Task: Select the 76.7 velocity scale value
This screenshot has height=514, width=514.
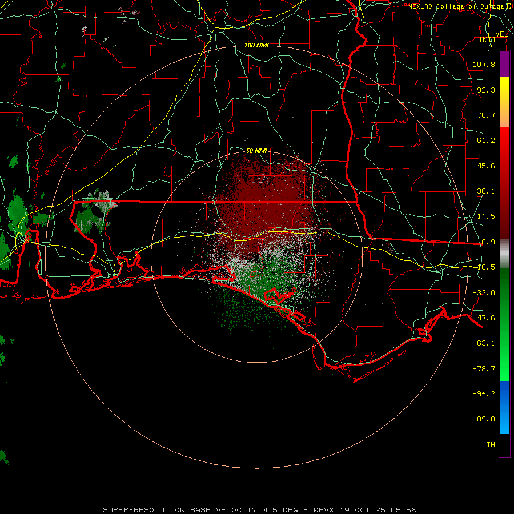Action: tap(486, 115)
